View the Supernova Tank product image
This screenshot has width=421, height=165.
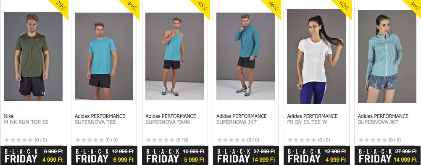[x=175, y=56]
